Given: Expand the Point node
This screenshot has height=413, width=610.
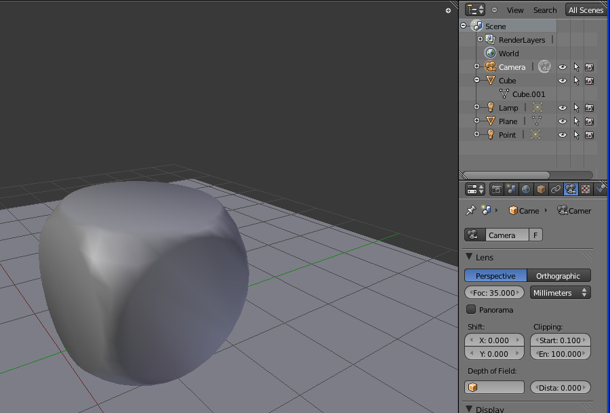Looking at the screenshot, I should [477, 134].
